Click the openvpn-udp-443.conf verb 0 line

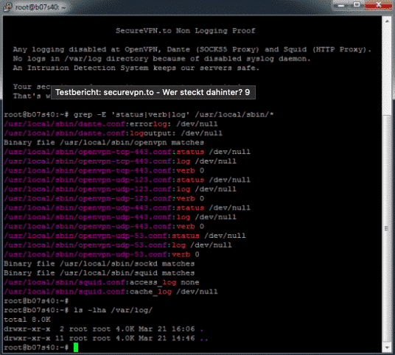coord(104,226)
